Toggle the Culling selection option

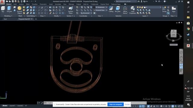[111, 9]
